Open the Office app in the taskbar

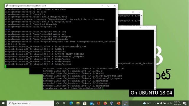[x=98, y=103]
